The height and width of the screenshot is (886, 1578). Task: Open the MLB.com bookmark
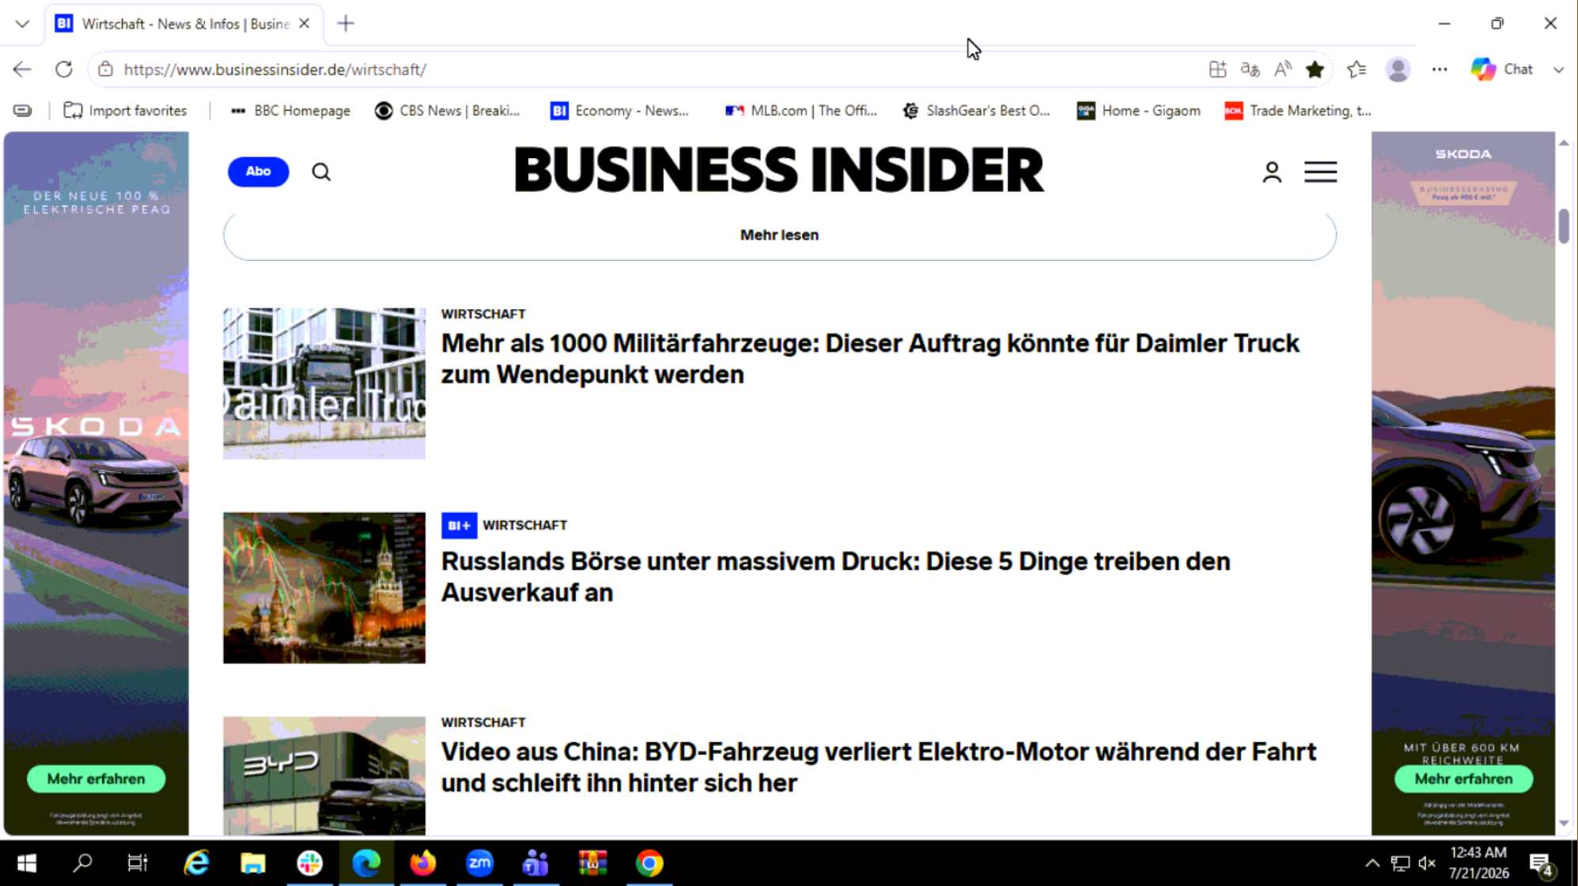point(800,111)
